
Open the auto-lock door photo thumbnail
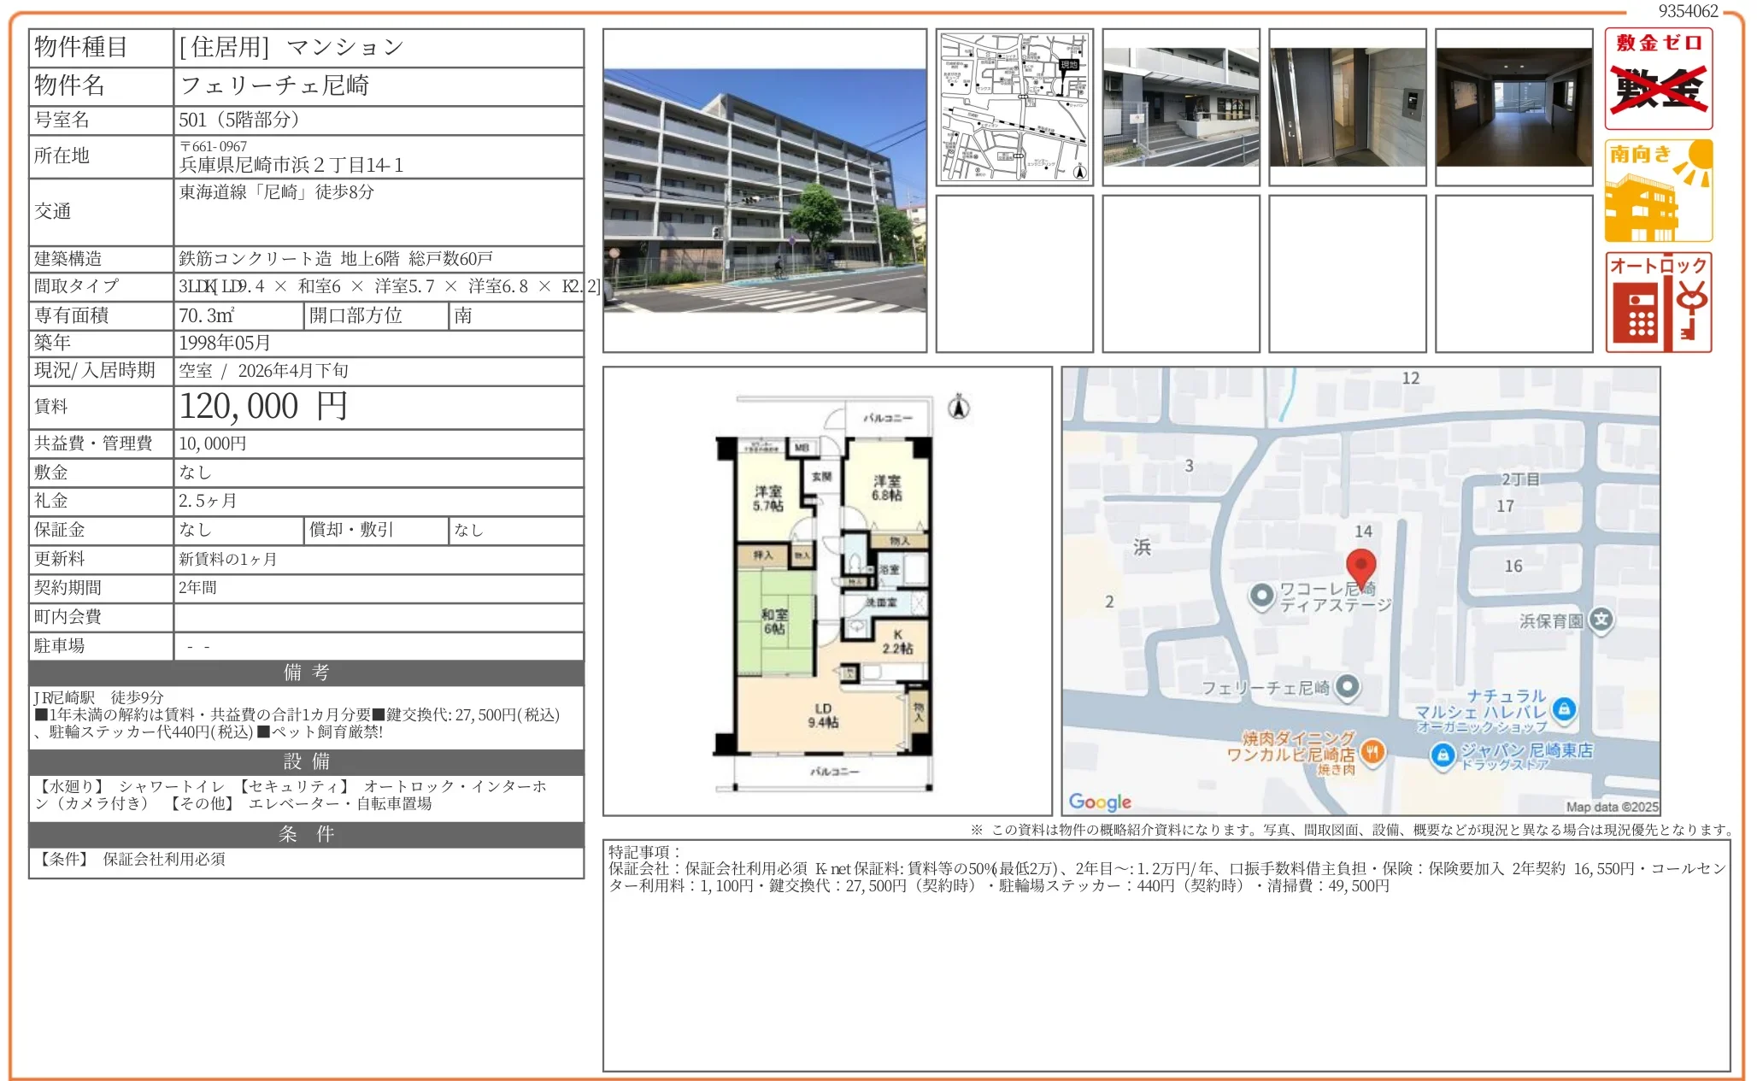(x=1347, y=107)
